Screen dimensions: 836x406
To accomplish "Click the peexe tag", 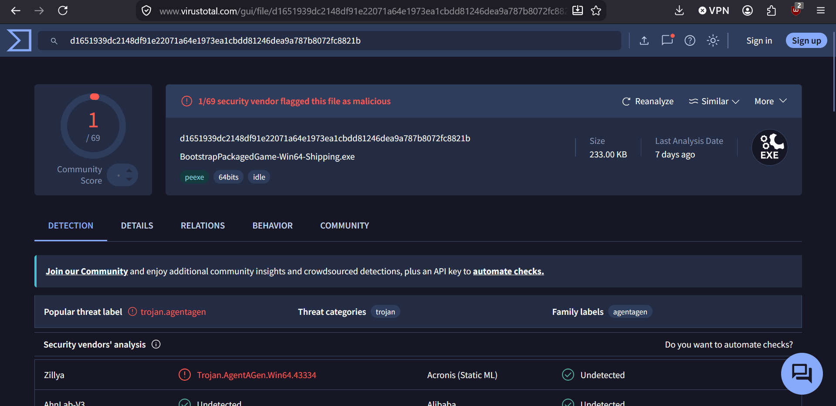I will pos(194,177).
